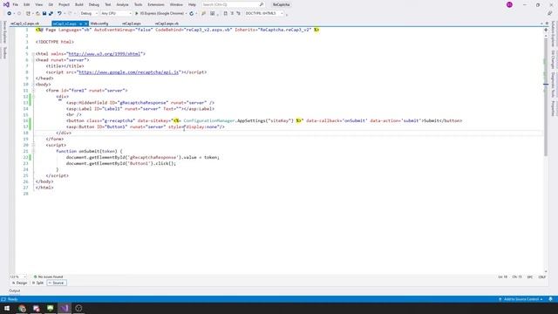Switch to reCap3.aspx.vb tab

tap(167, 24)
